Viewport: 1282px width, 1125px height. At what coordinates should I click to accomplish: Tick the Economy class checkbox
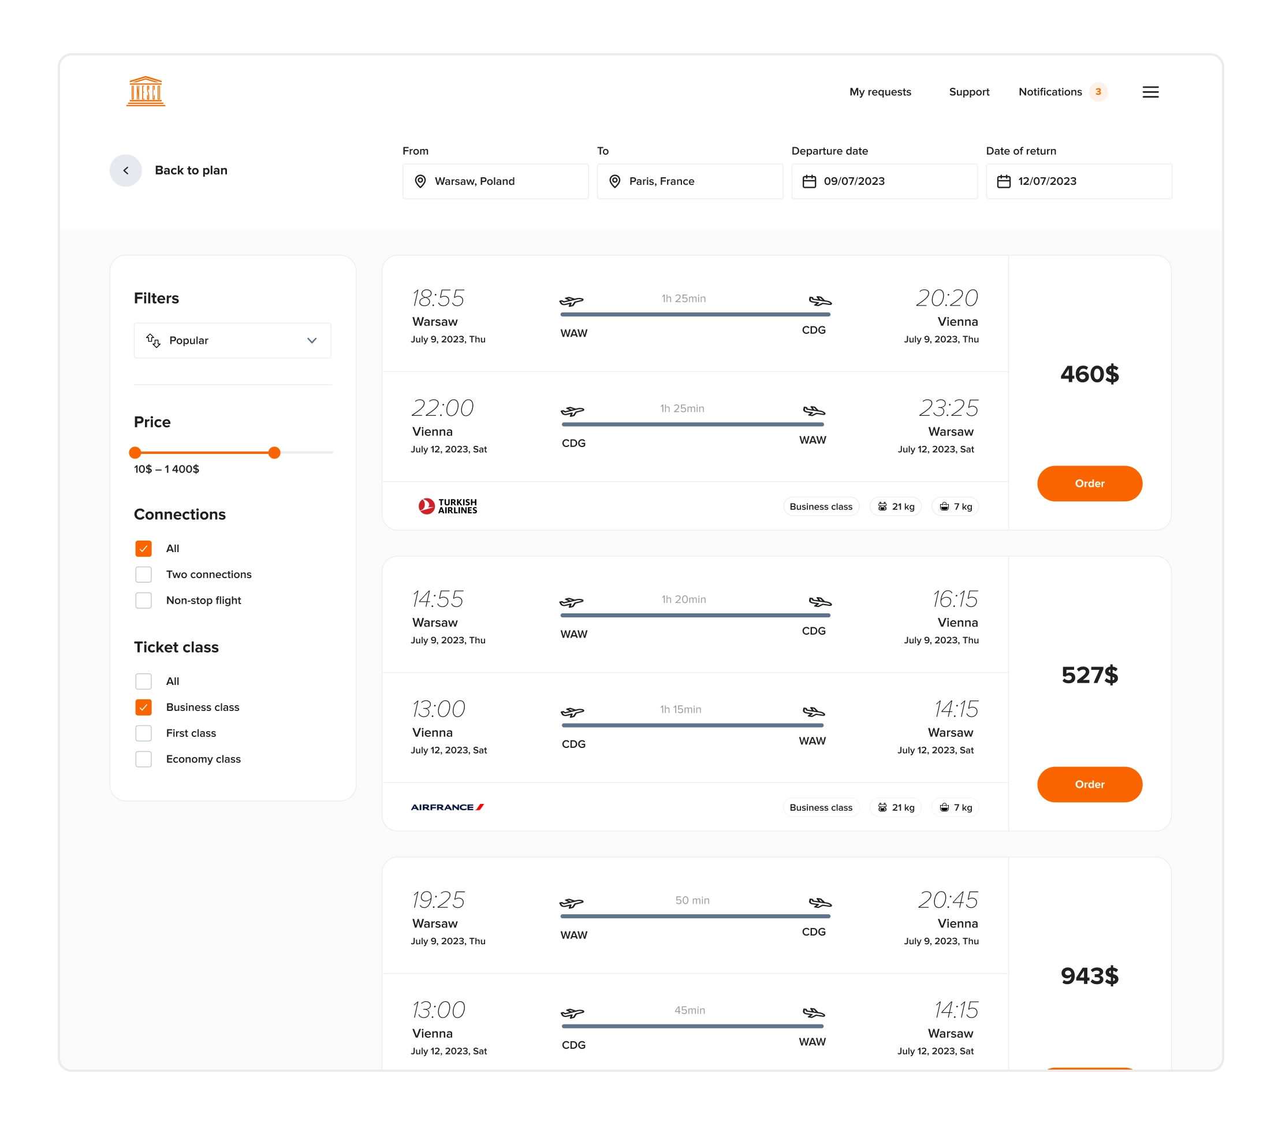point(144,759)
